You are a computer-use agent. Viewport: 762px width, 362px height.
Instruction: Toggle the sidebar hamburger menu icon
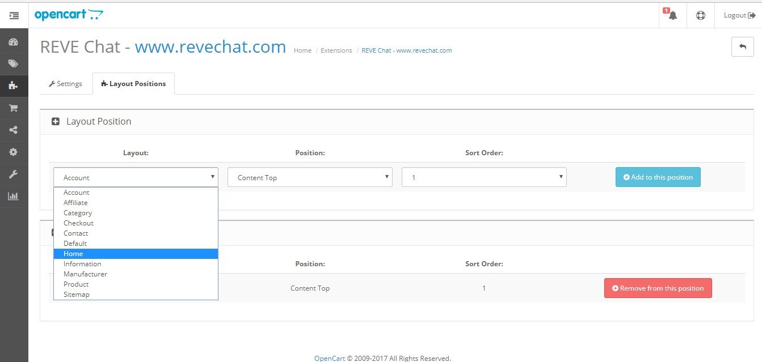click(14, 16)
